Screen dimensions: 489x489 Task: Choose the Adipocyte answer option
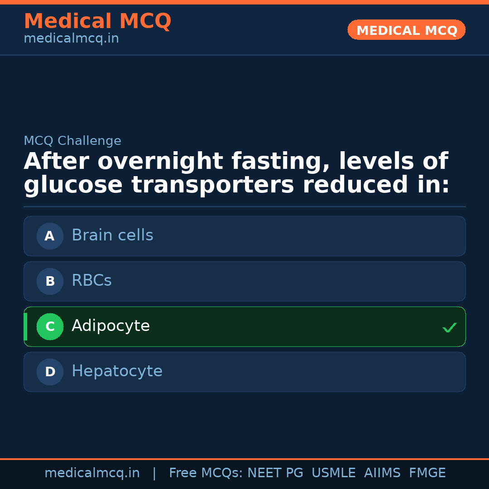244,326
